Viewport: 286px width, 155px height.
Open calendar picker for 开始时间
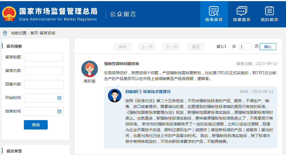coord(59,98)
